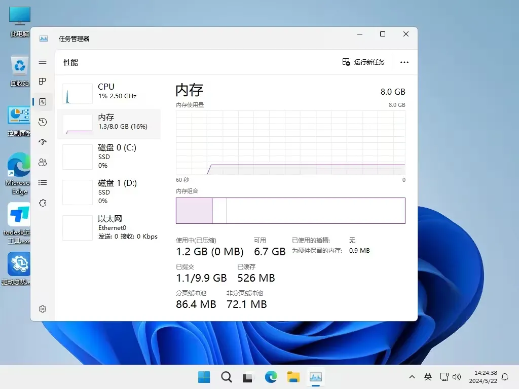Open App history page
The image size is (519, 389).
(x=43, y=122)
